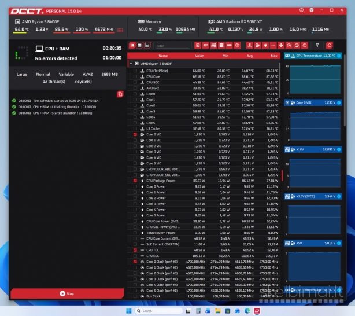Viewport: 355px width, 316px height.
Task: Sort by the Value column header
Action: [x=199, y=56]
